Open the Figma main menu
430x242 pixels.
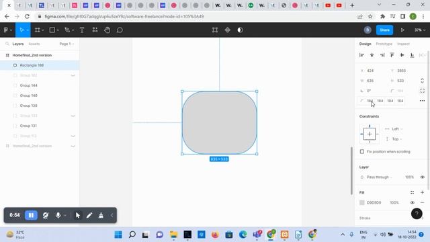[x=7, y=30]
